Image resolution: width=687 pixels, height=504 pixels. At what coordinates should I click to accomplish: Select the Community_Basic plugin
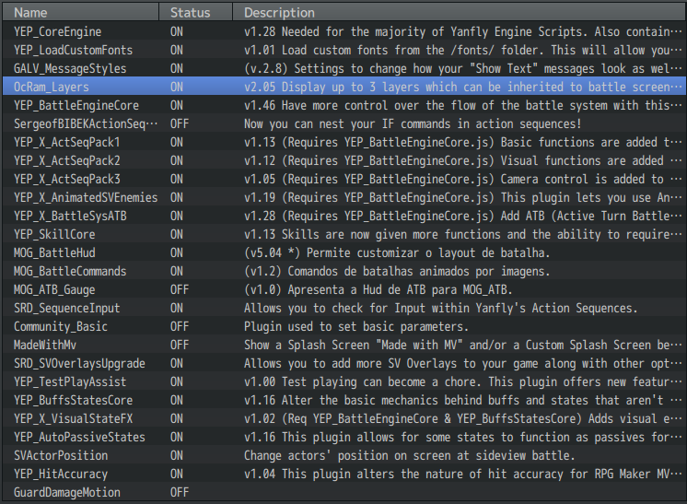point(61,326)
